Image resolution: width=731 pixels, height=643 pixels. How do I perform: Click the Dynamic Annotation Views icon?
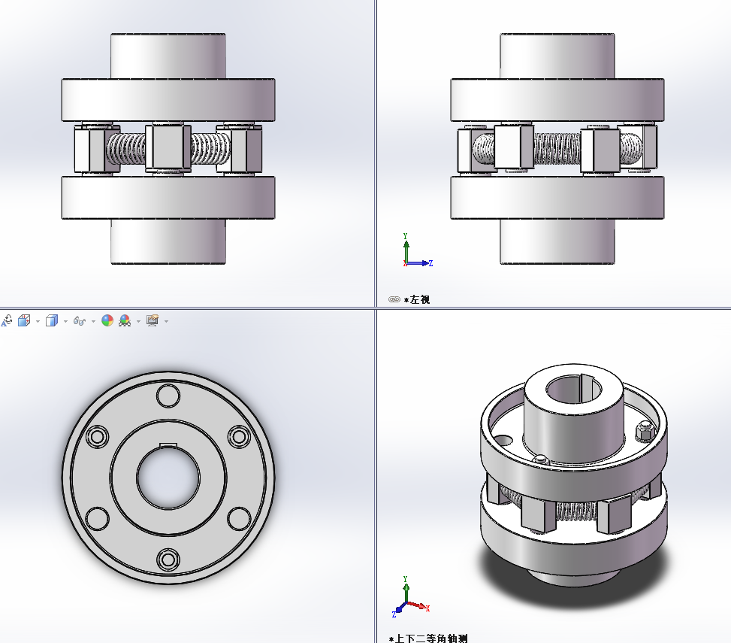pyautogui.click(x=7, y=320)
